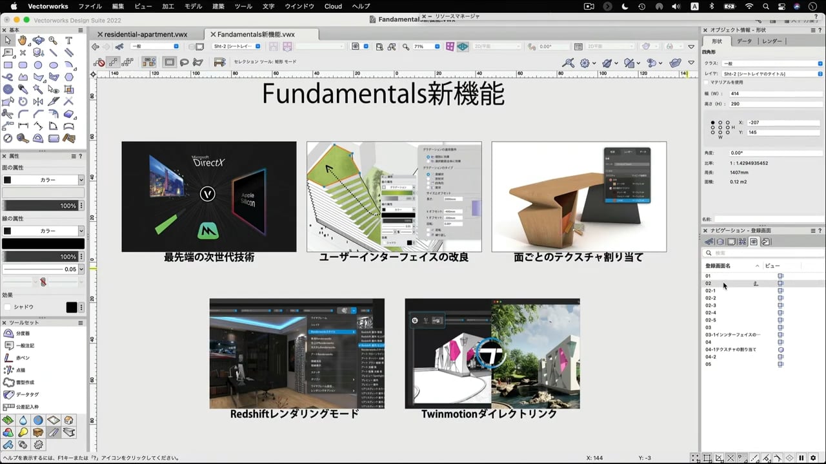
Task: Select the Lasso selection mode
Action: click(184, 62)
